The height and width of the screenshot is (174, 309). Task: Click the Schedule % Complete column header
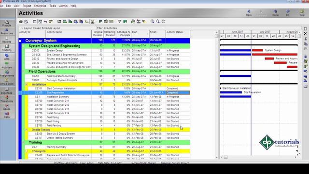tap(124, 34)
